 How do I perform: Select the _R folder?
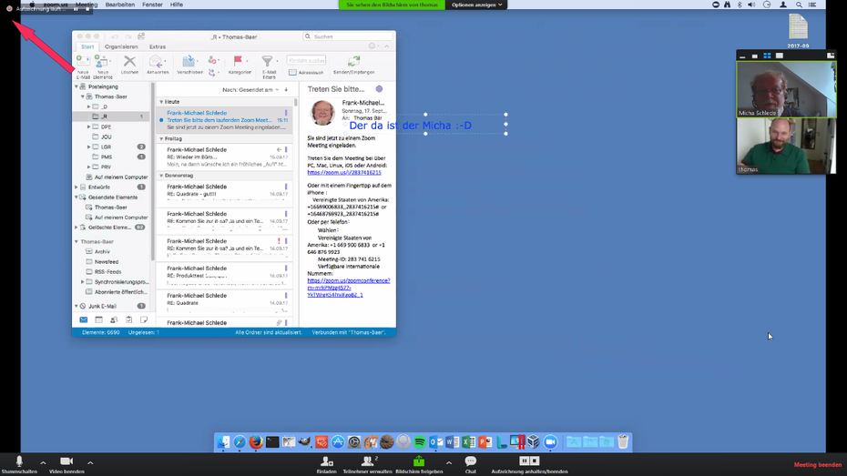pyautogui.click(x=112, y=116)
